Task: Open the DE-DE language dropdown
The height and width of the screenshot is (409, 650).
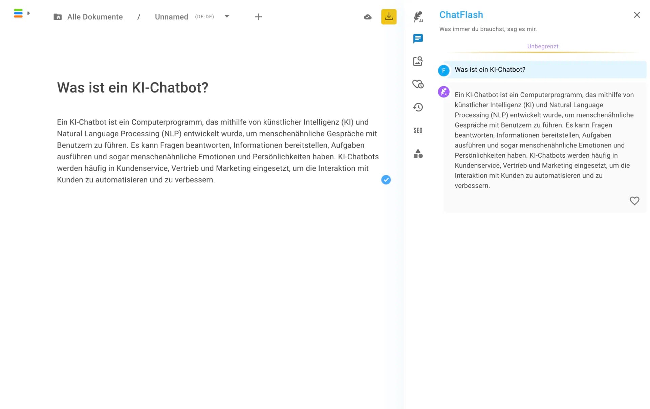Action: (x=204, y=16)
